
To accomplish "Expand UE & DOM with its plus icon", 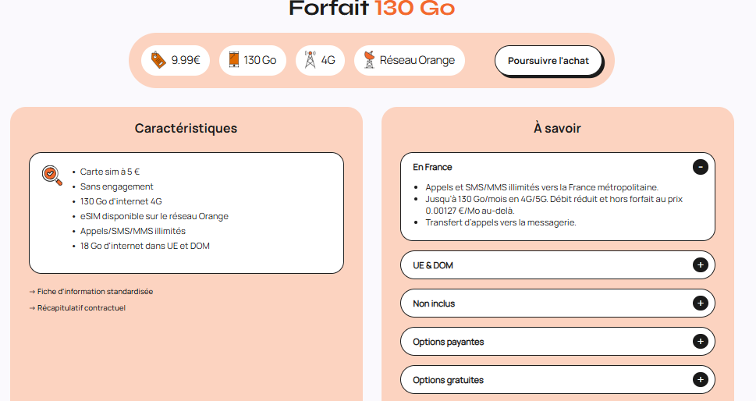I will point(700,264).
